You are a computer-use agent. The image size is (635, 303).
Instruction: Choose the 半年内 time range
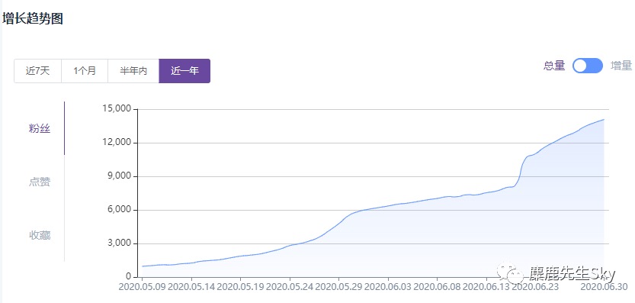pyautogui.click(x=133, y=71)
